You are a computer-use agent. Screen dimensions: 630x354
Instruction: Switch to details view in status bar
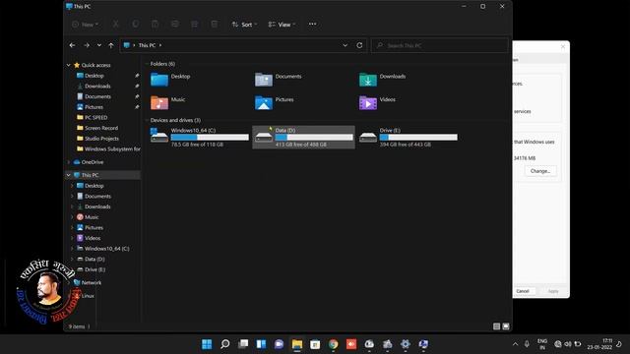click(x=496, y=326)
